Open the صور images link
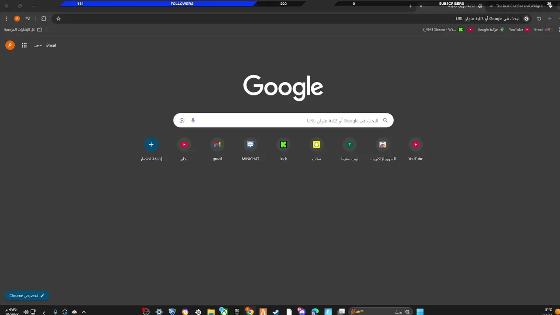 (x=38, y=45)
